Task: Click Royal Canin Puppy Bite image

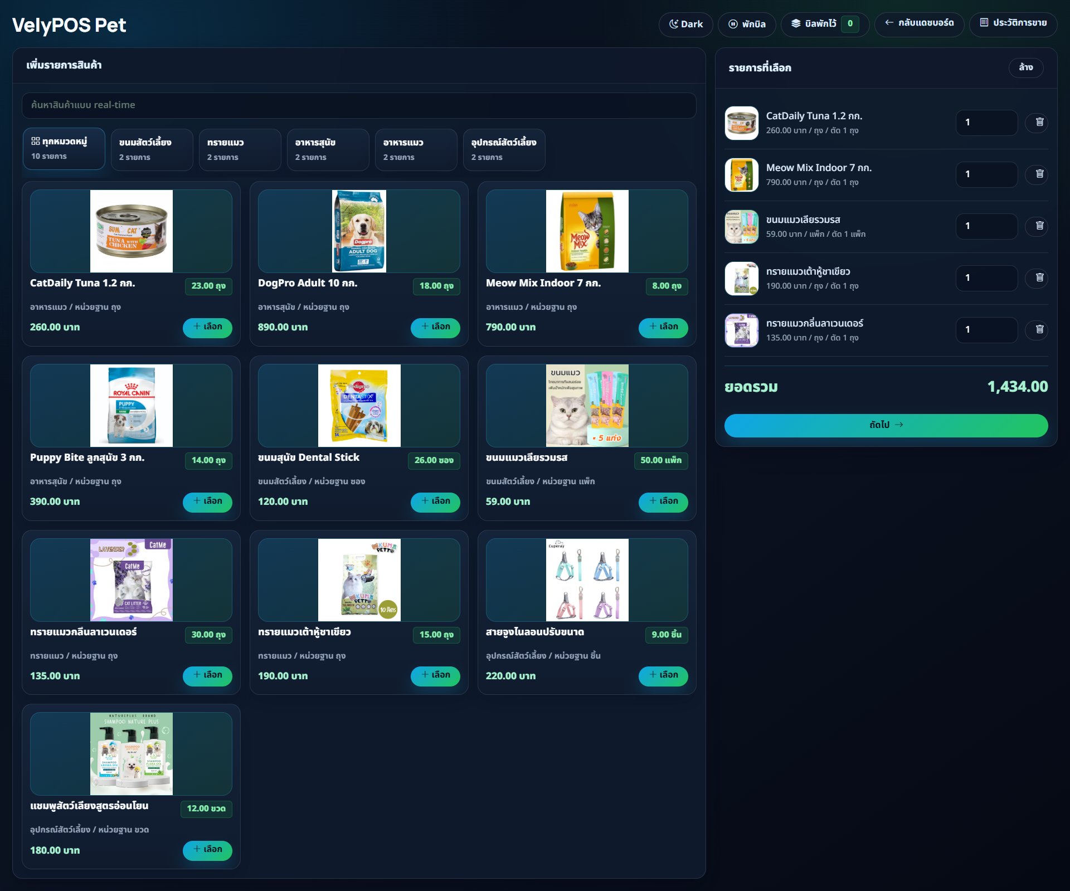Action: (x=132, y=406)
